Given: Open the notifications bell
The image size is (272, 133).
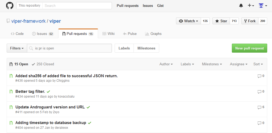Looking at the screenshot, I should 241,6.
